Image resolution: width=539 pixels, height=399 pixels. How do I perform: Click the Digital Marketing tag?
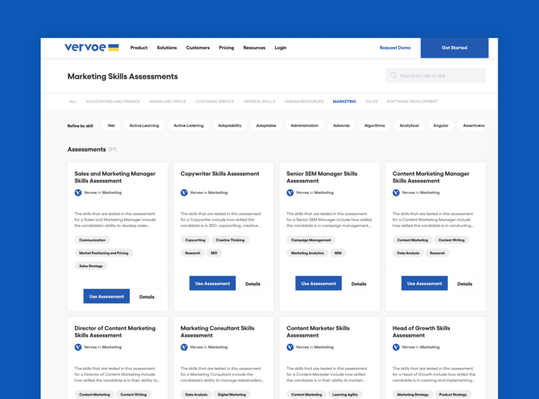tap(232, 395)
